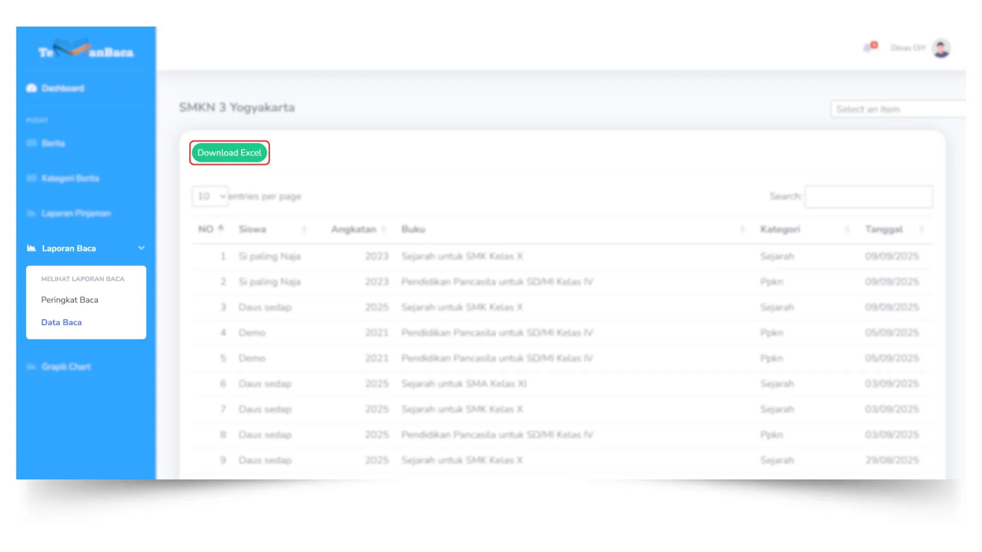Open Peringkat Baca submenu item

70,300
